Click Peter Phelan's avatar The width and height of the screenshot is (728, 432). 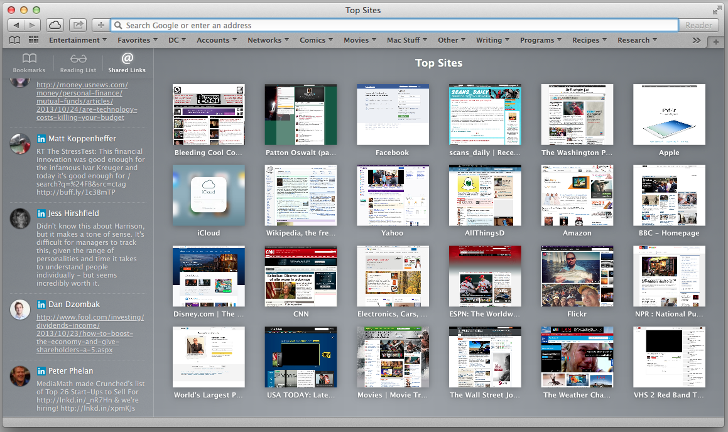click(20, 376)
